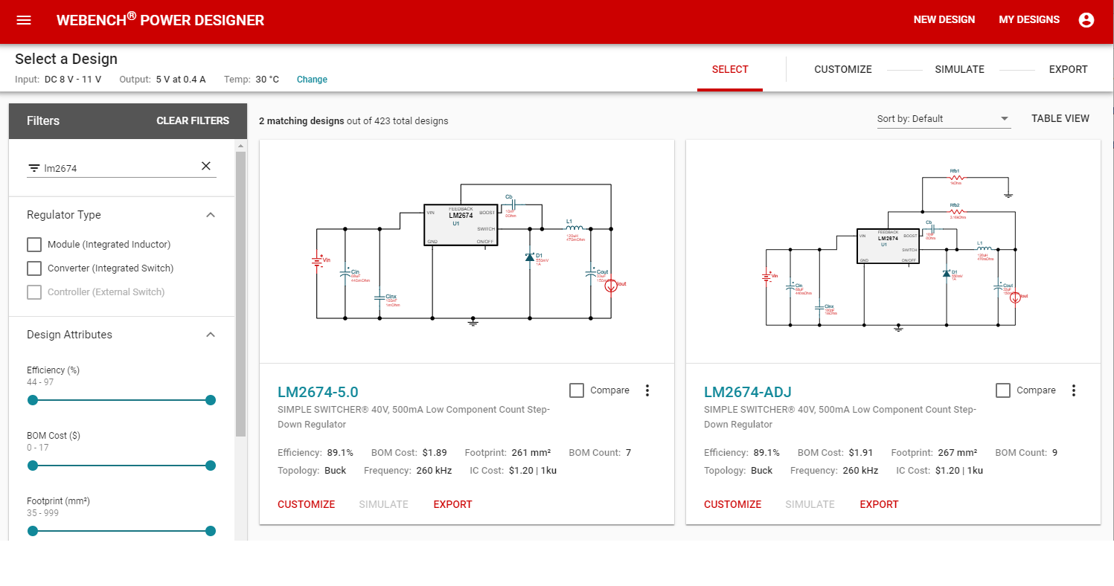Check the Controller (External Switch) checkbox
Screen dimensions: 1114x586
point(34,292)
